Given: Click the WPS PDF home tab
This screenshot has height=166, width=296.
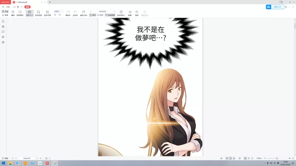Looking at the screenshot, I should coord(5,2).
